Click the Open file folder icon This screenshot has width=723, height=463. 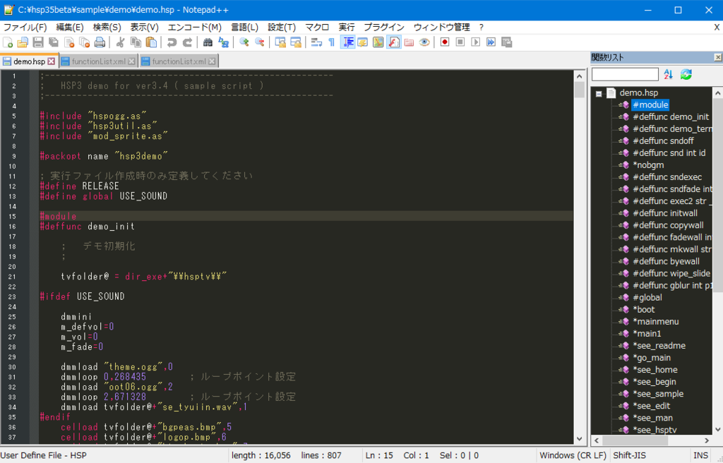pos(23,42)
